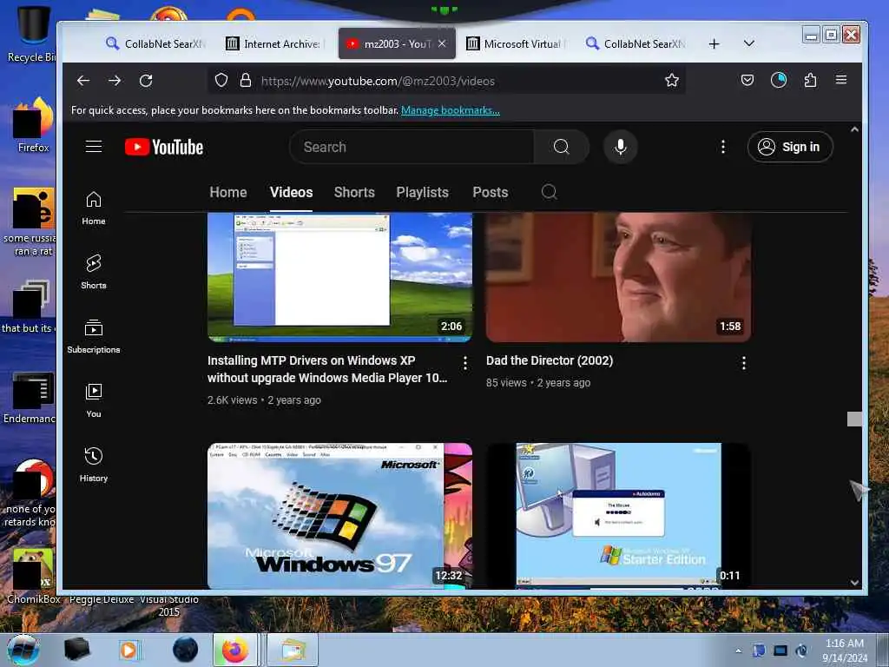Expand the list all tabs chevron
The height and width of the screenshot is (667, 889).
[x=749, y=43]
